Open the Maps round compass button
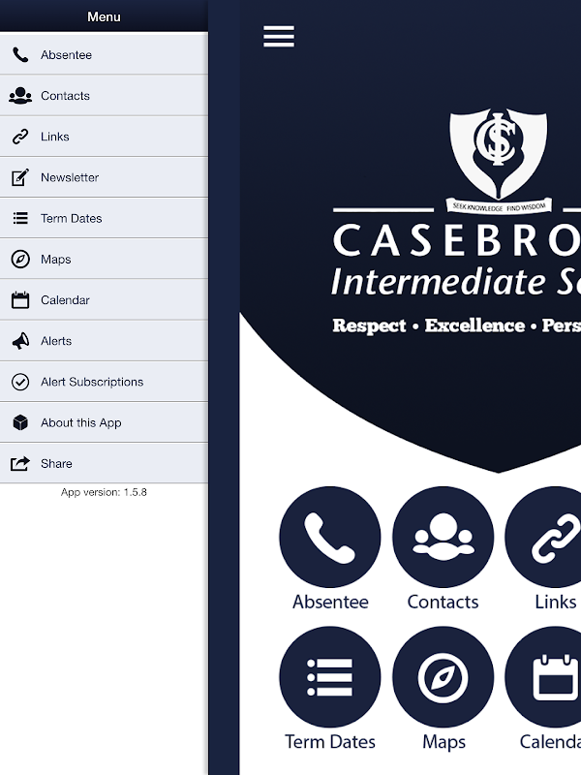581x775 pixels. (x=443, y=676)
